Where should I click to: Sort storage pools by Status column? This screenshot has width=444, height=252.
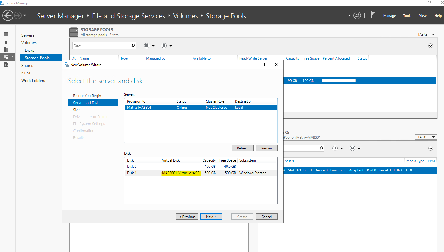point(362,58)
